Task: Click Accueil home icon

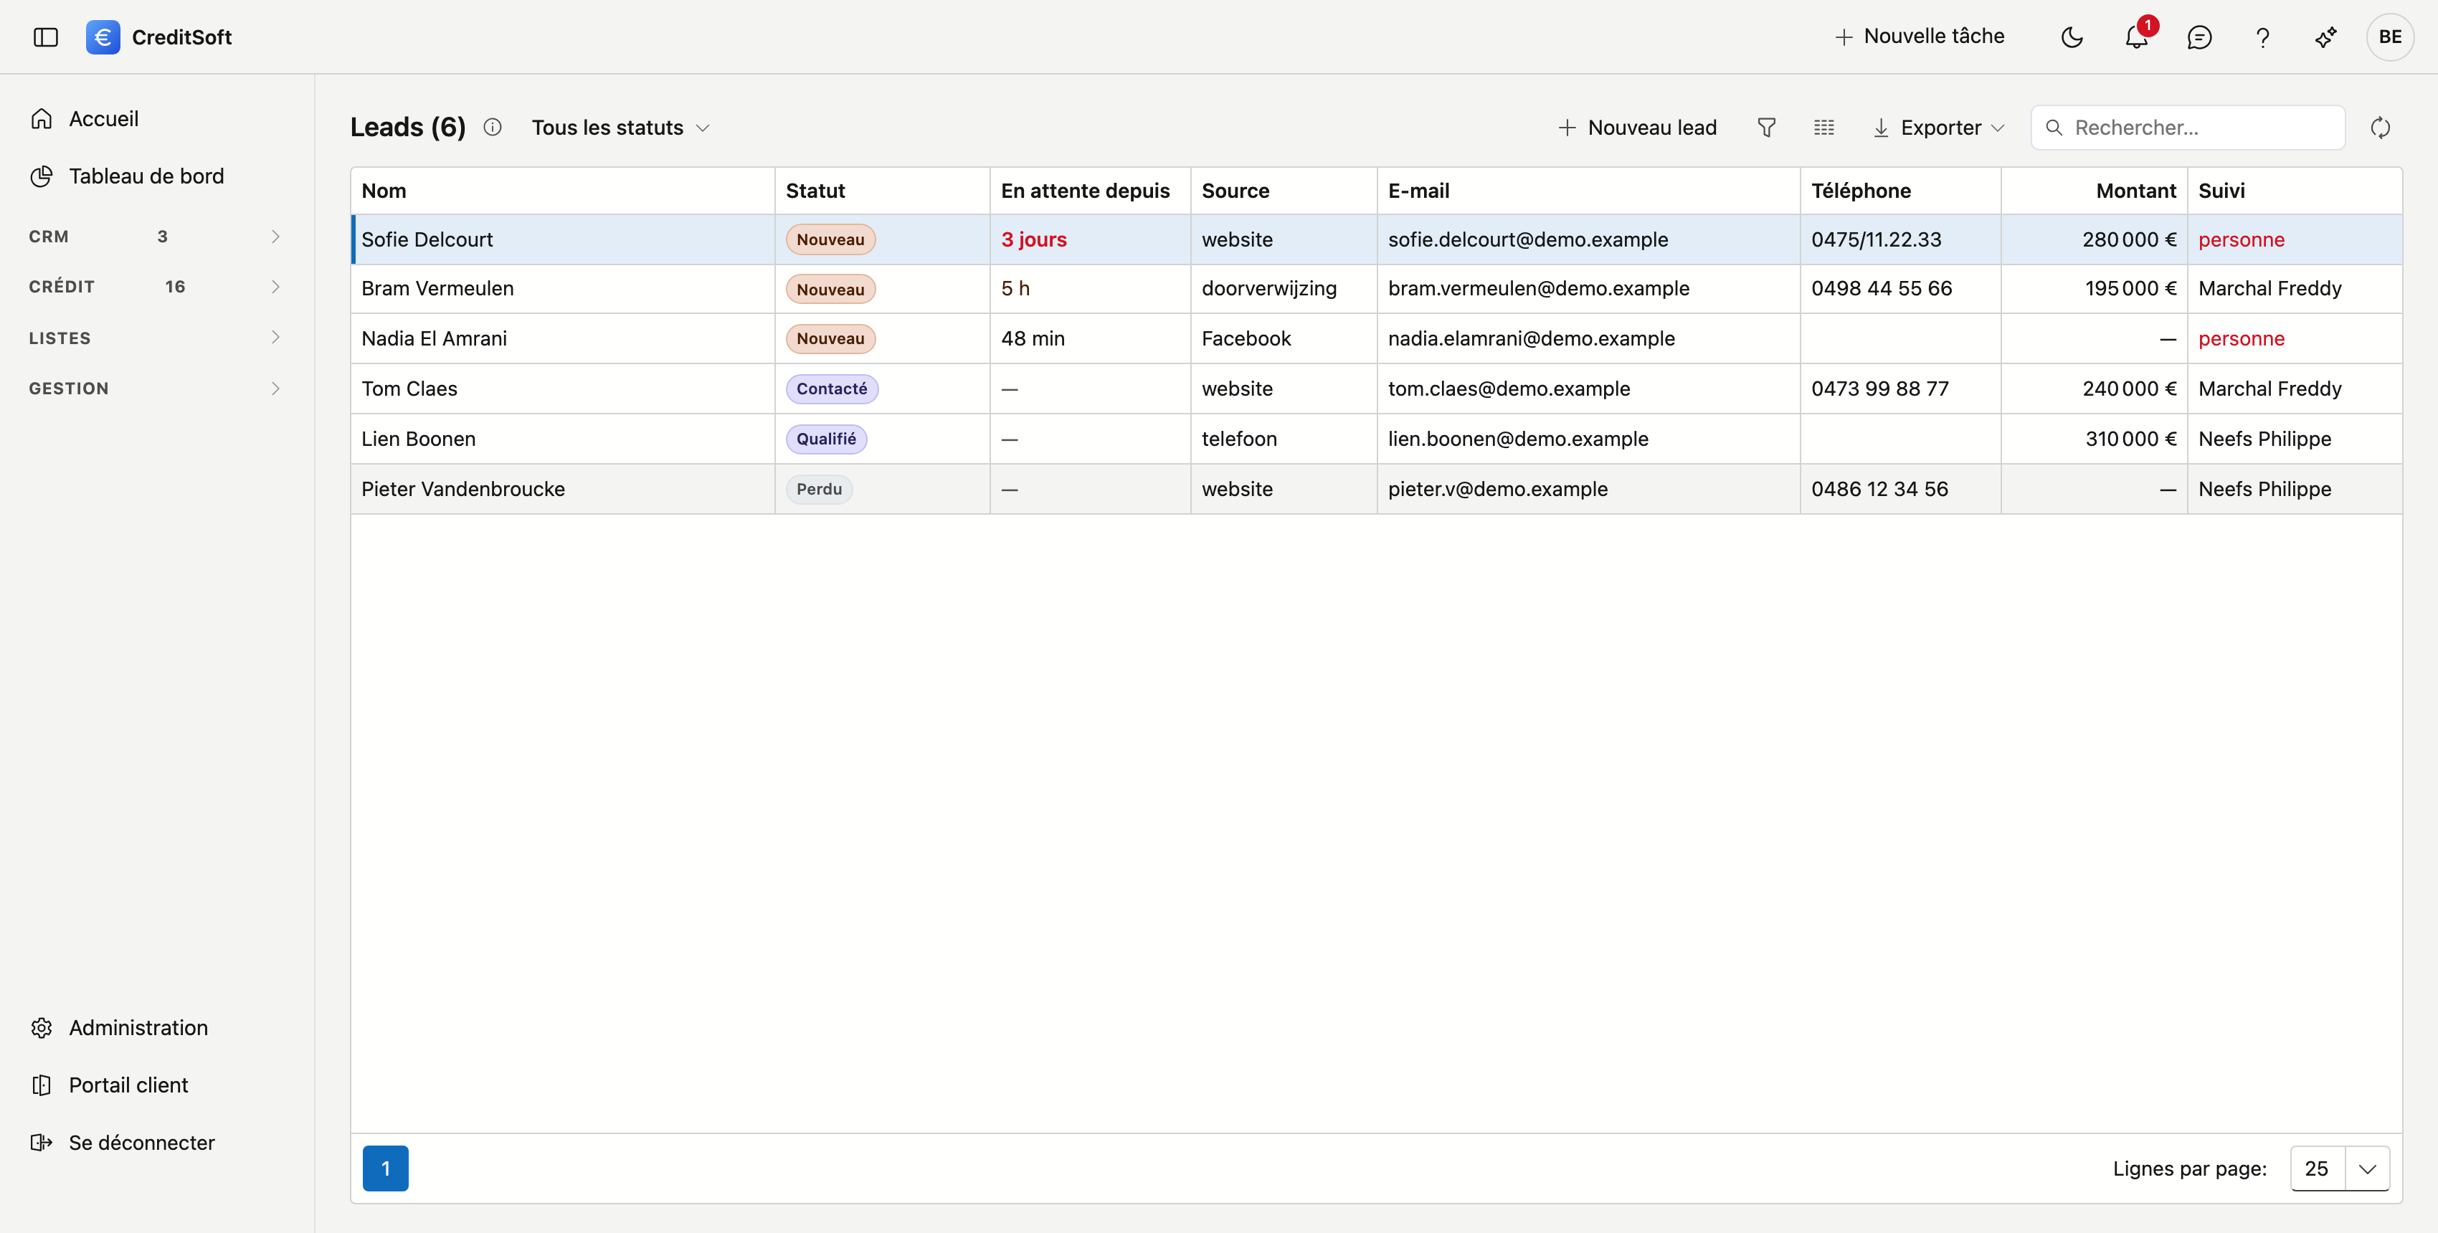Action: (42, 118)
